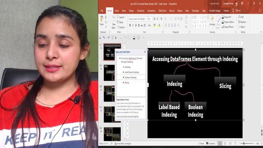Click the Tell me lightbulb icon
Image resolution: width=263 pixels, height=148 pixels.
(x=233, y=11)
